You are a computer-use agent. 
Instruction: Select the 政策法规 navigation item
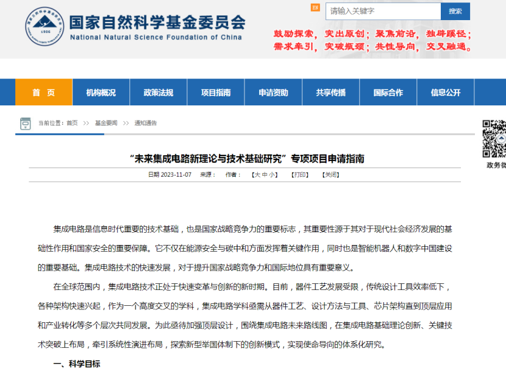[x=159, y=93]
